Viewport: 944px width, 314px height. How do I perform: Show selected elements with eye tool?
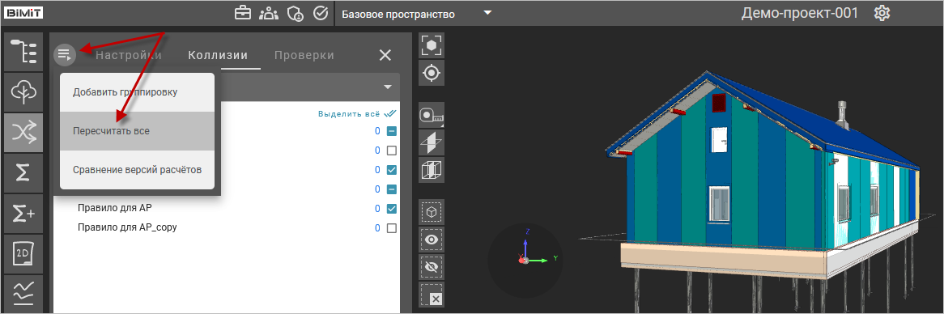click(431, 240)
